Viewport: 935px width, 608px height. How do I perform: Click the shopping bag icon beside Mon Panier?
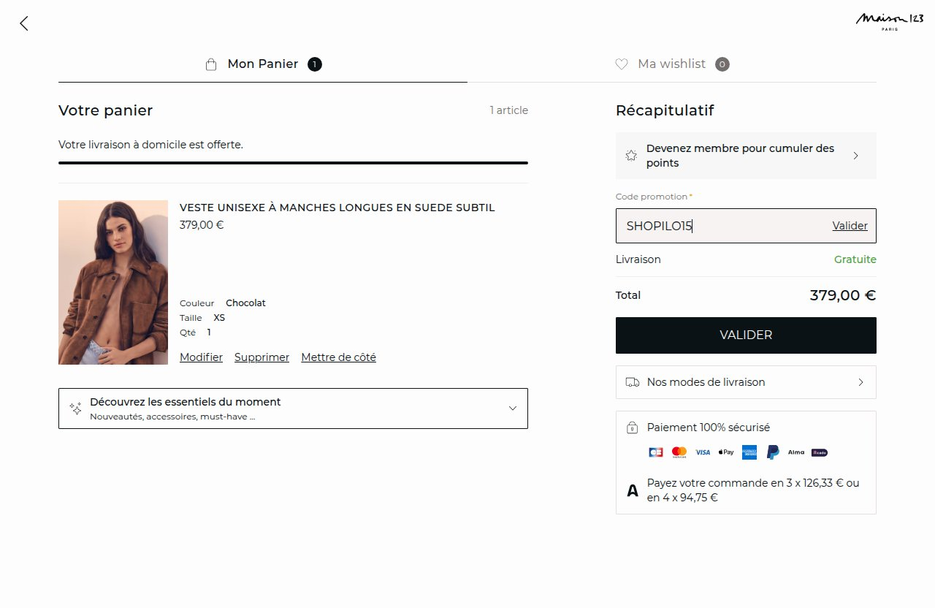[211, 64]
